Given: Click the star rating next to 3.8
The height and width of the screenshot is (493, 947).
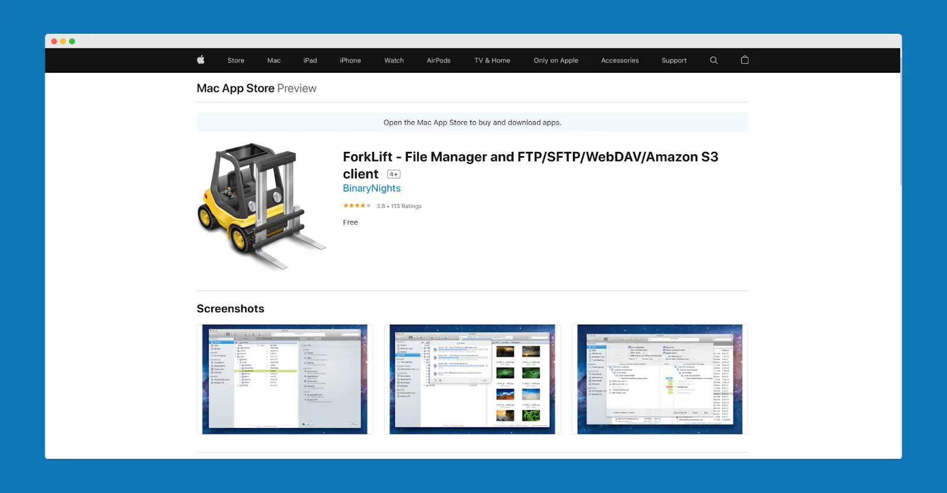Looking at the screenshot, I should click(357, 206).
